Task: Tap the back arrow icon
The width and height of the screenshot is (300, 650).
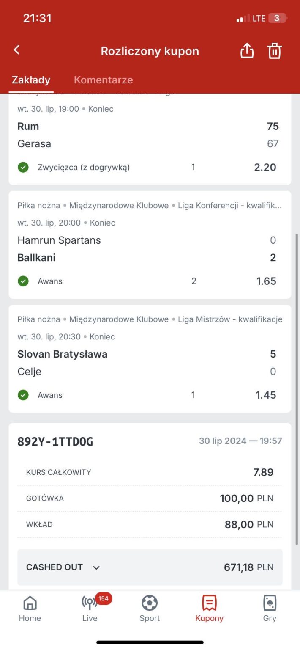Action: click(x=17, y=50)
